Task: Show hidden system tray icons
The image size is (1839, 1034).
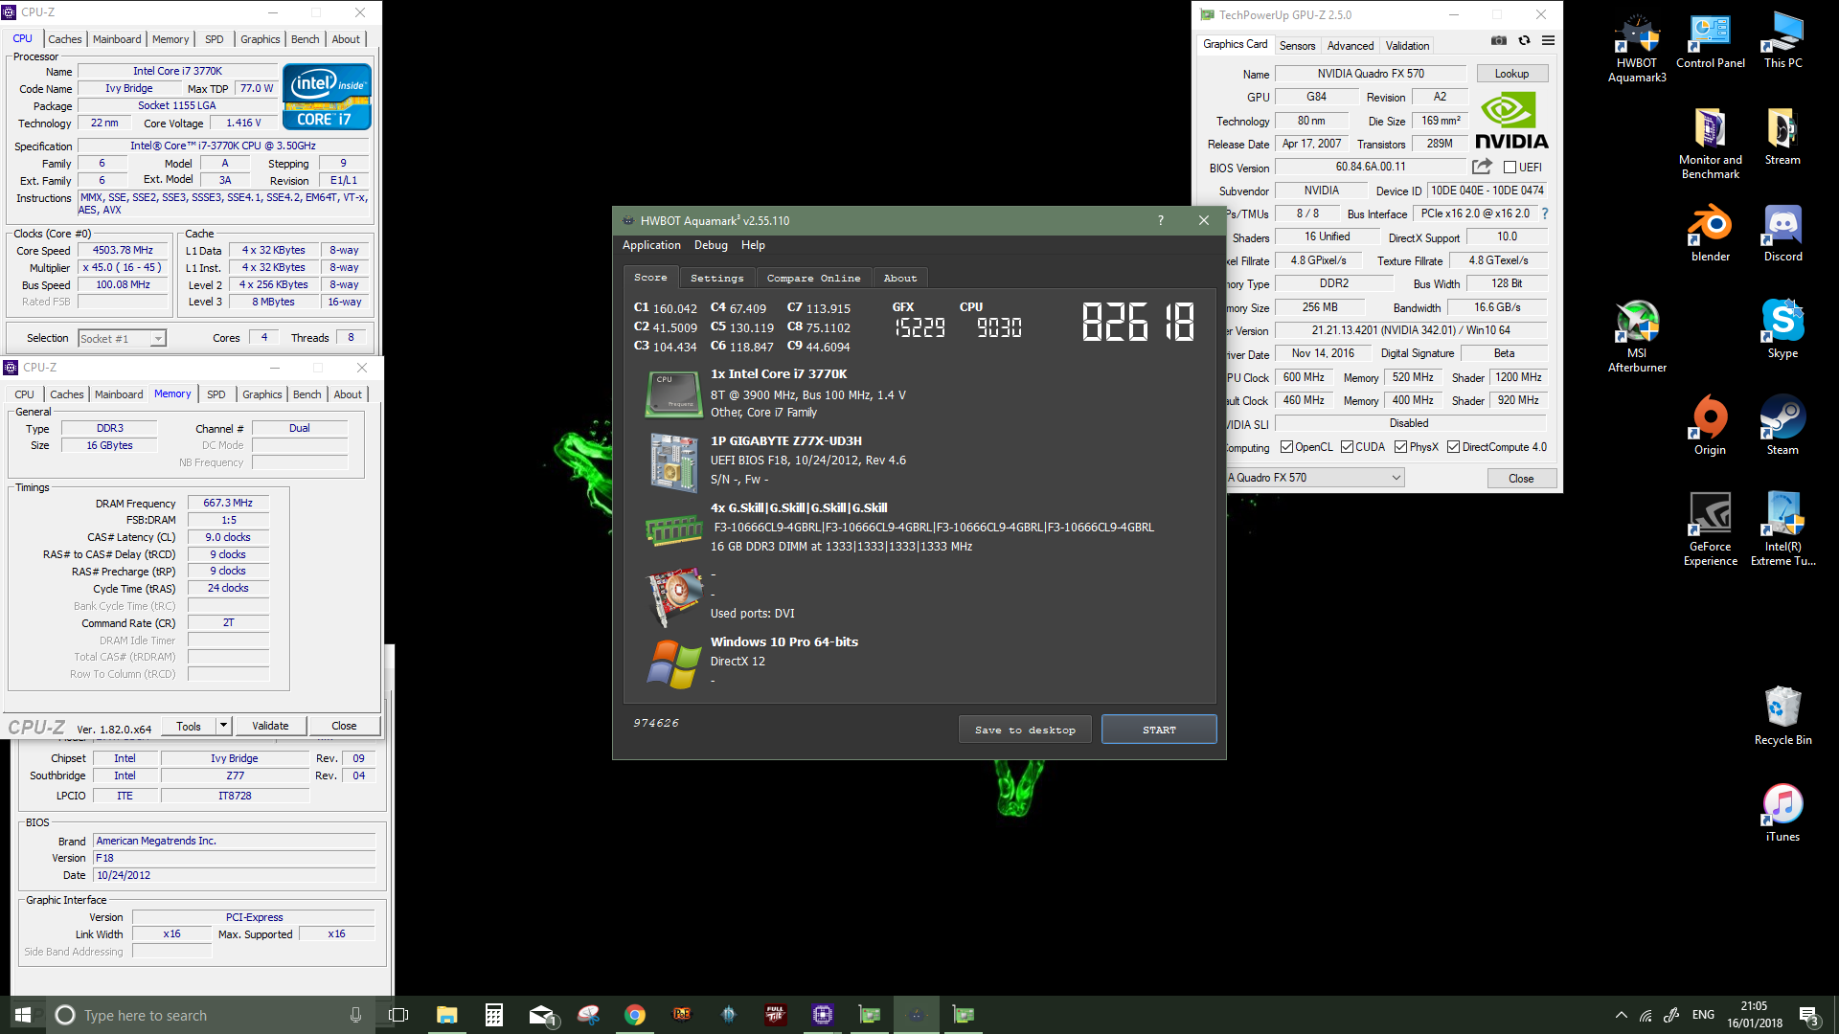Action: coord(1621,1016)
